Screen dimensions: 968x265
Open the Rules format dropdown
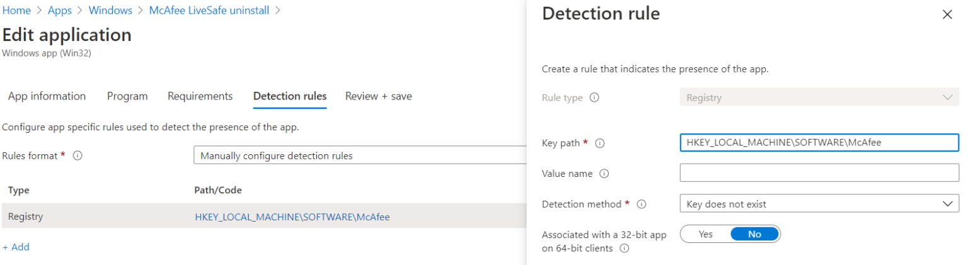[359, 155]
